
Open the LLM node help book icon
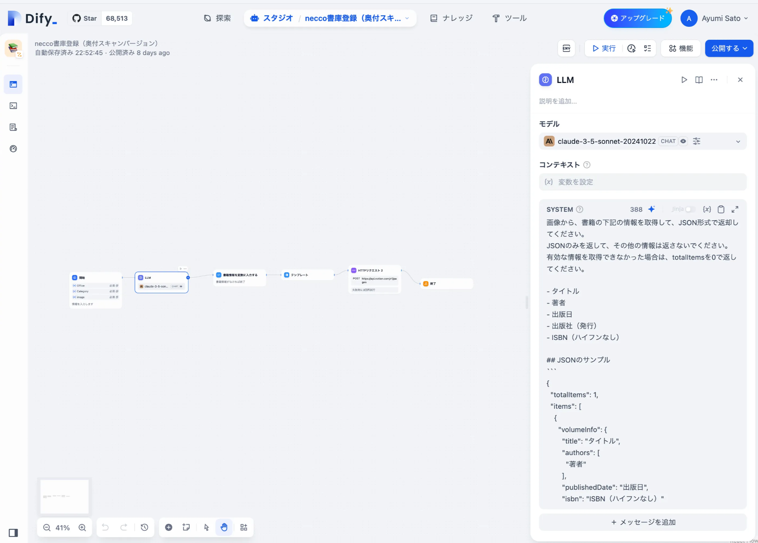coord(699,80)
